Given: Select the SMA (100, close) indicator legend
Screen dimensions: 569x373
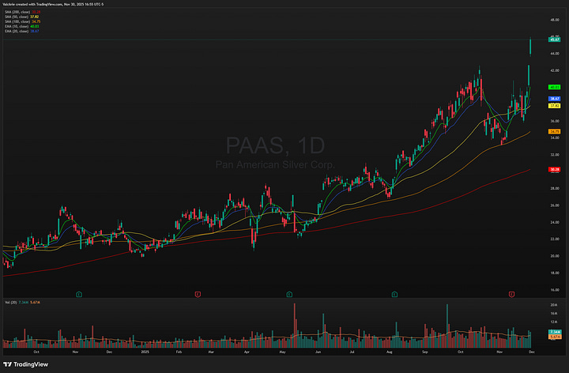Looking at the screenshot, I should pos(22,21).
